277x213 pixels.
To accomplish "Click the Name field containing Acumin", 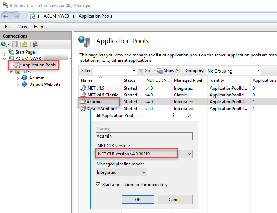I will click(x=144, y=136).
